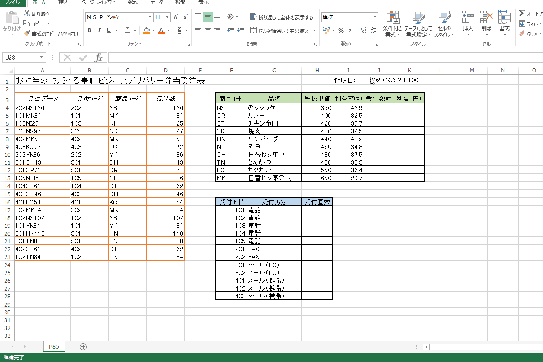The width and height of the screenshot is (543, 362).
Task: Expand the Name Box dropdown arrow
Action: pos(42,58)
